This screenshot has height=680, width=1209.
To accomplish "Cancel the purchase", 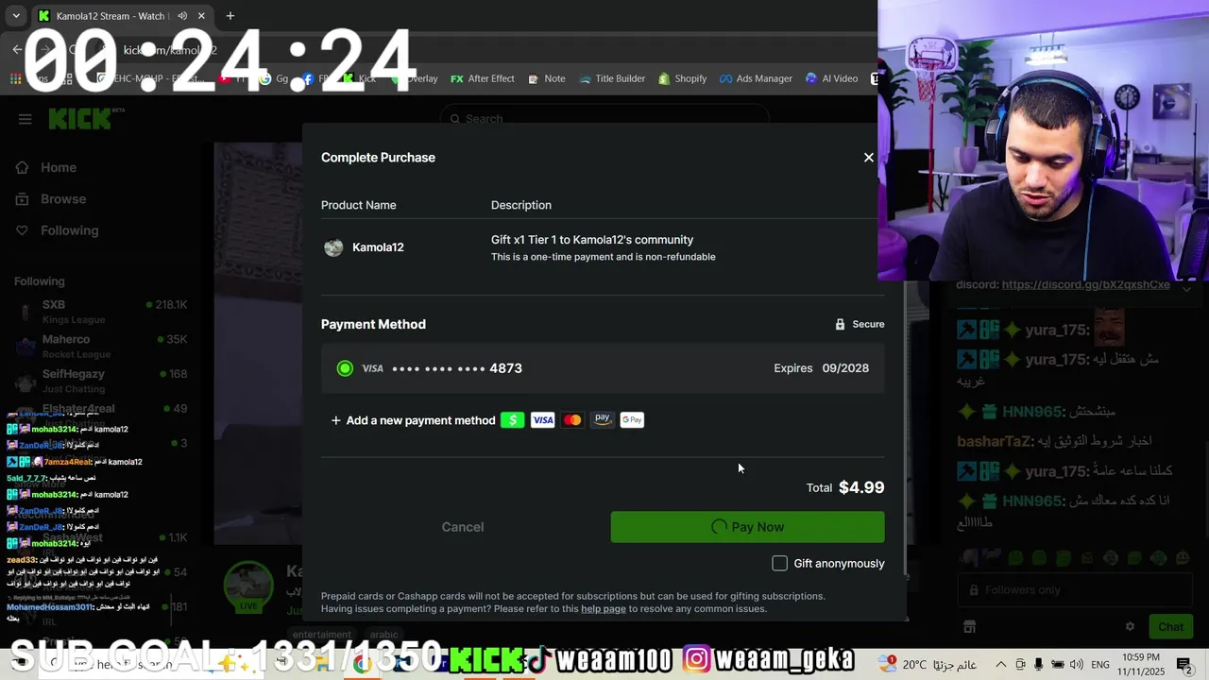I will [463, 527].
